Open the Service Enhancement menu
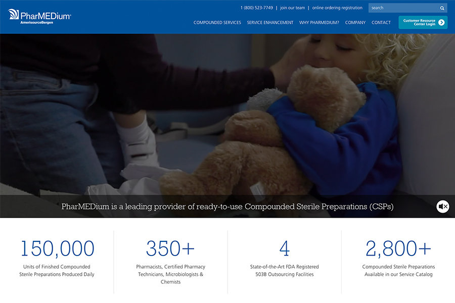 (270, 23)
